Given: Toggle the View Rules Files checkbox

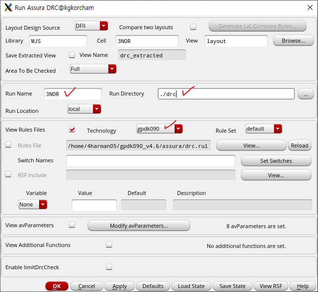Looking at the screenshot, I should [72, 129].
